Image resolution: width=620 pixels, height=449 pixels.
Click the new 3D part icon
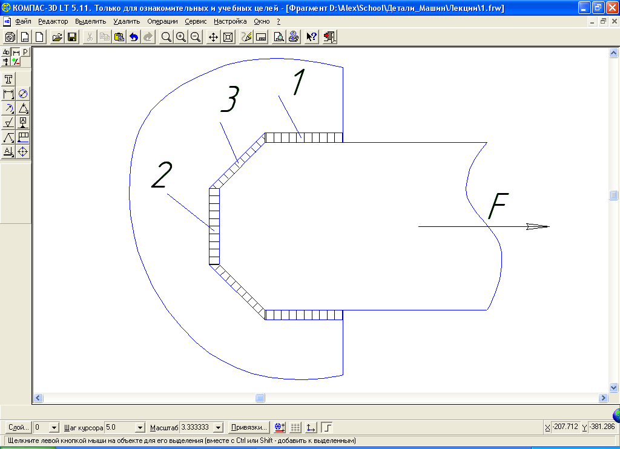click(x=10, y=37)
